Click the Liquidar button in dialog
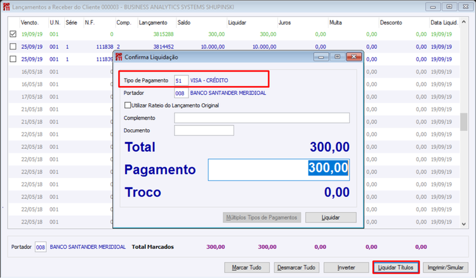This screenshot has height=278, width=476. pyautogui.click(x=331, y=217)
